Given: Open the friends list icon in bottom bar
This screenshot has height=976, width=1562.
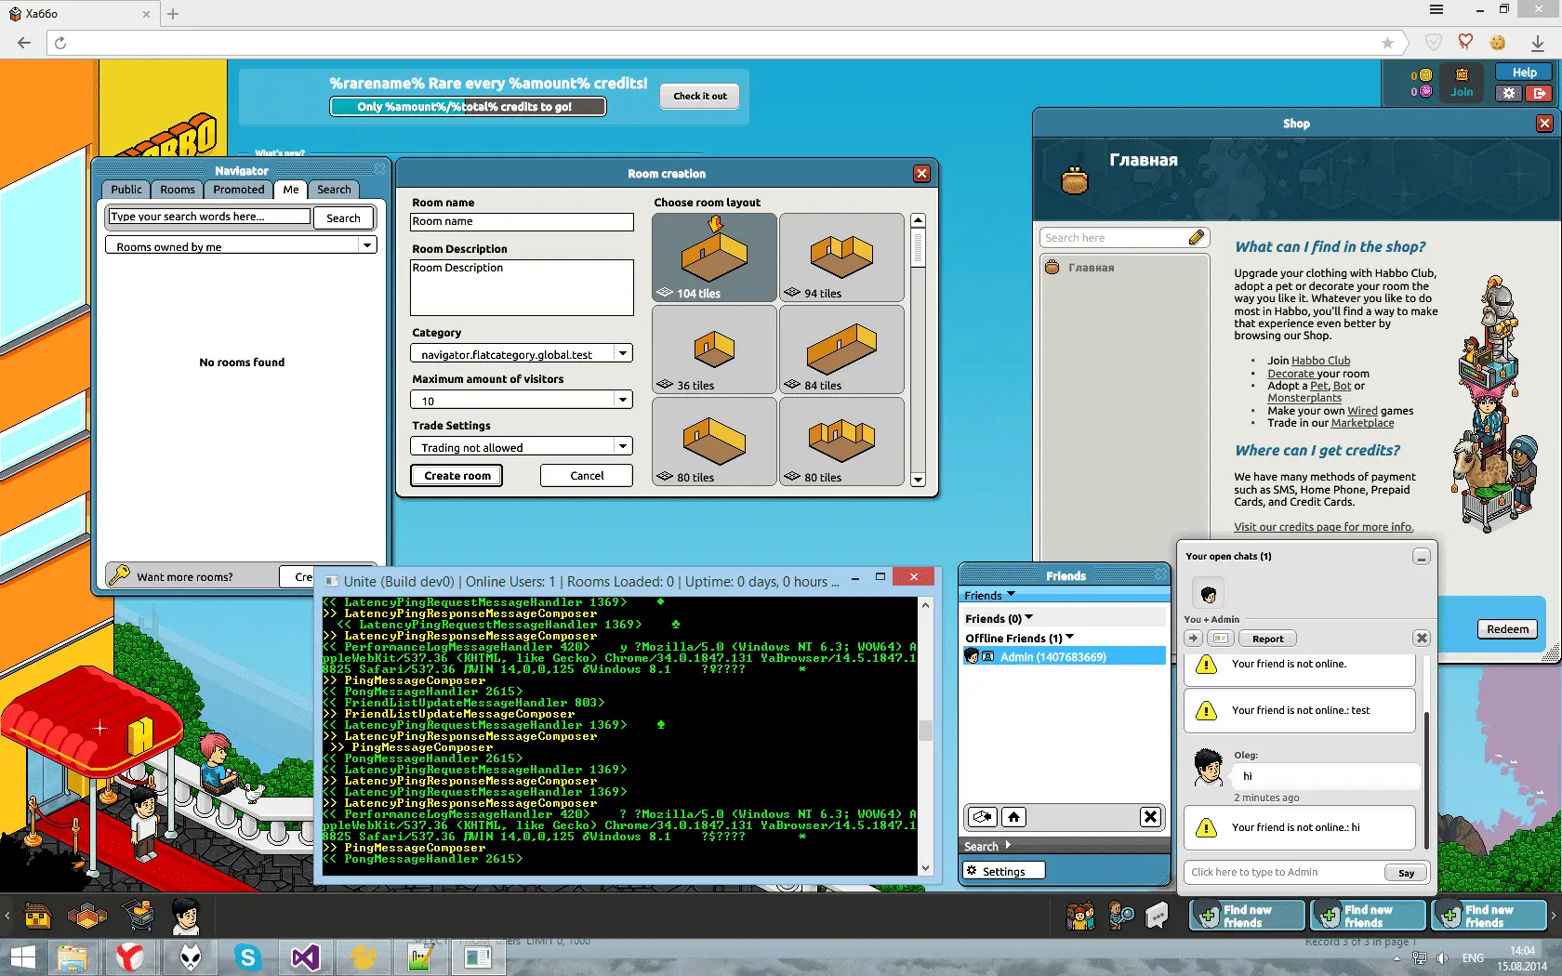Looking at the screenshot, I should pyautogui.click(x=1080, y=917).
